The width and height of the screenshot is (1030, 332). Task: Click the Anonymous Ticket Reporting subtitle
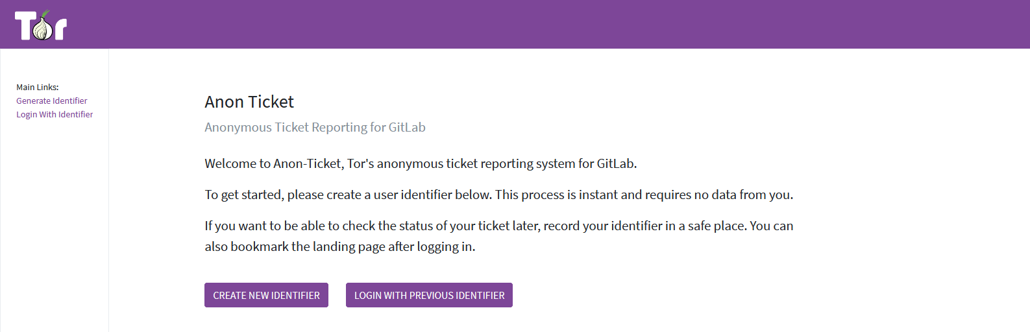coord(315,127)
